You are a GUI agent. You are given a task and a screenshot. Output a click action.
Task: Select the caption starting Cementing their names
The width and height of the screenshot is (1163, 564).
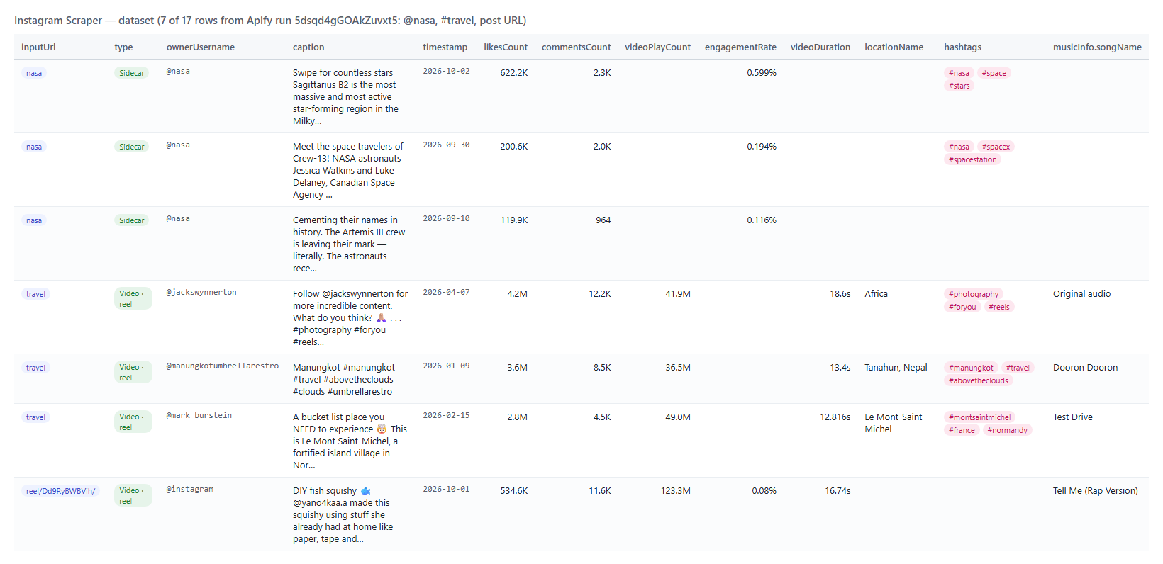point(349,244)
